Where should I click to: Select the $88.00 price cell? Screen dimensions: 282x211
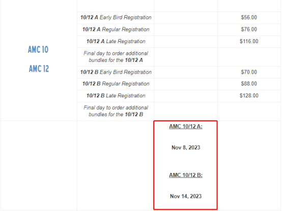coord(249,84)
